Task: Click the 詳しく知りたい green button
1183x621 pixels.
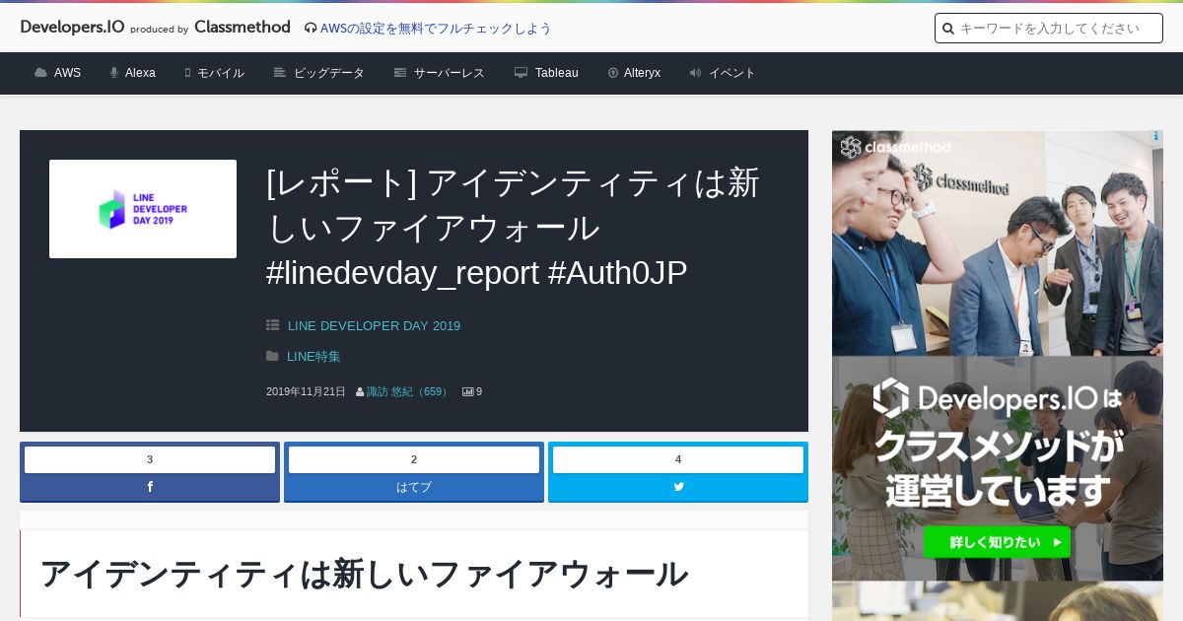Action: [x=997, y=542]
